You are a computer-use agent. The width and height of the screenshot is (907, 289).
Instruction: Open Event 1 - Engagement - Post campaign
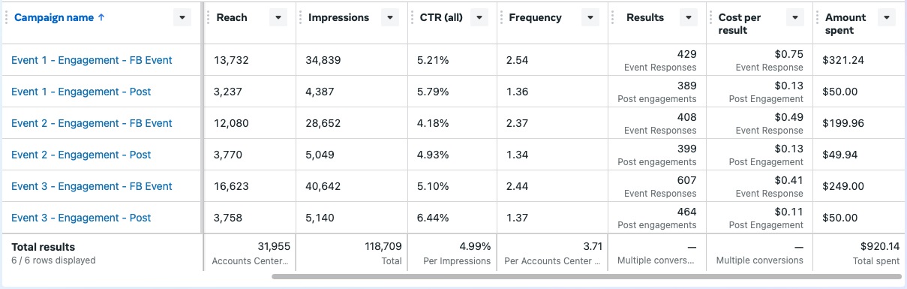tap(81, 92)
